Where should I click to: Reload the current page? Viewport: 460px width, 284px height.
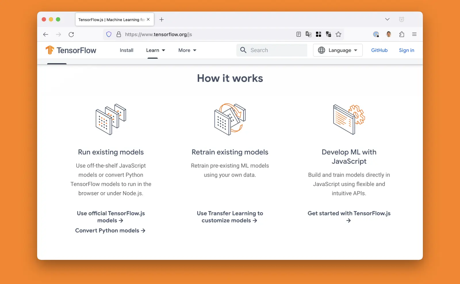click(x=71, y=34)
